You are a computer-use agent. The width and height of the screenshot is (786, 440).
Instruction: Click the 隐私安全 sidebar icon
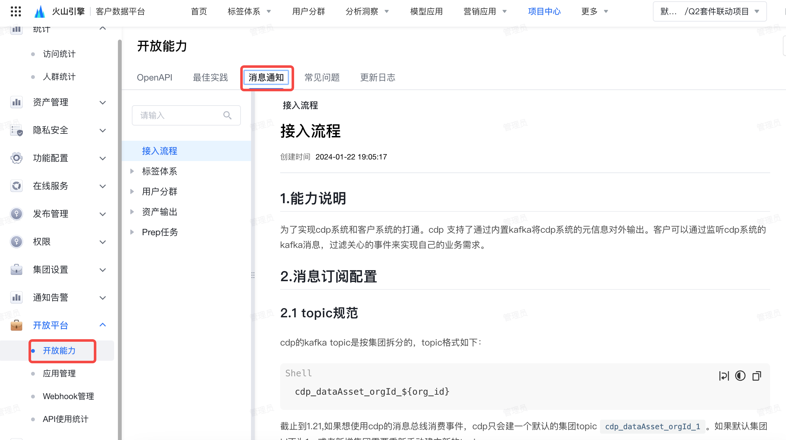[16, 130]
